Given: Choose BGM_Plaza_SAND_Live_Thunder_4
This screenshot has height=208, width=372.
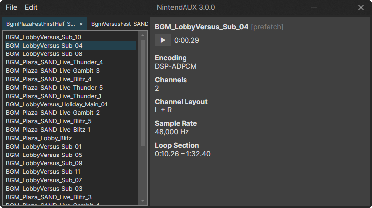Looking at the screenshot, I should coord(71,62).
